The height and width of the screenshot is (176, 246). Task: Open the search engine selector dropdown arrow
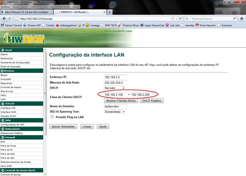tap(190, 19)
